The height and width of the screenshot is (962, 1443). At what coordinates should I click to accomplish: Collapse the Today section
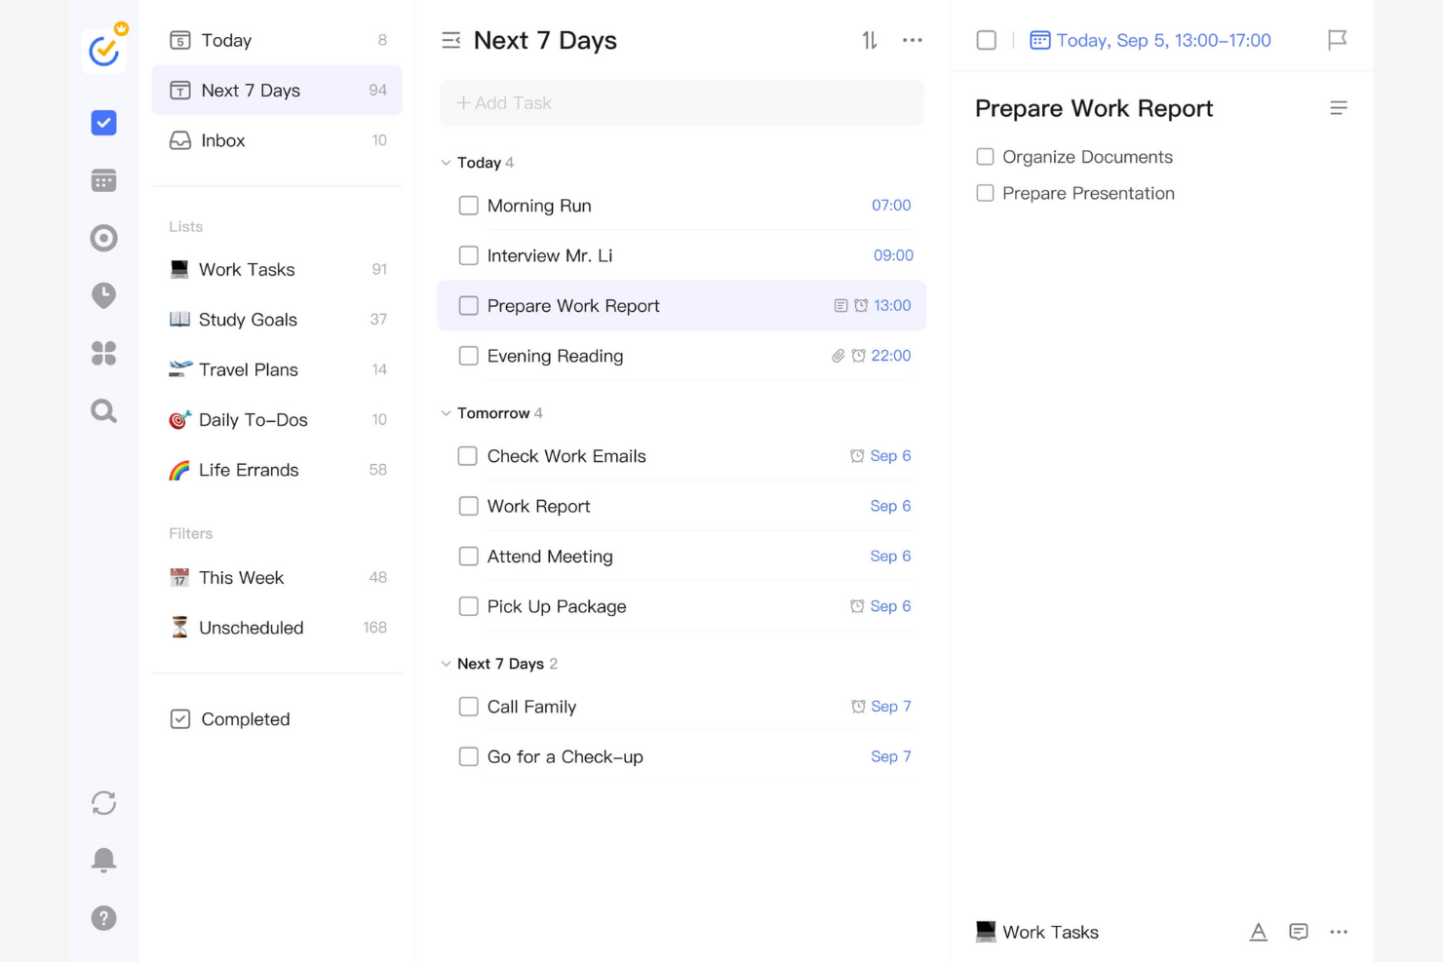(x=446, y=162)
